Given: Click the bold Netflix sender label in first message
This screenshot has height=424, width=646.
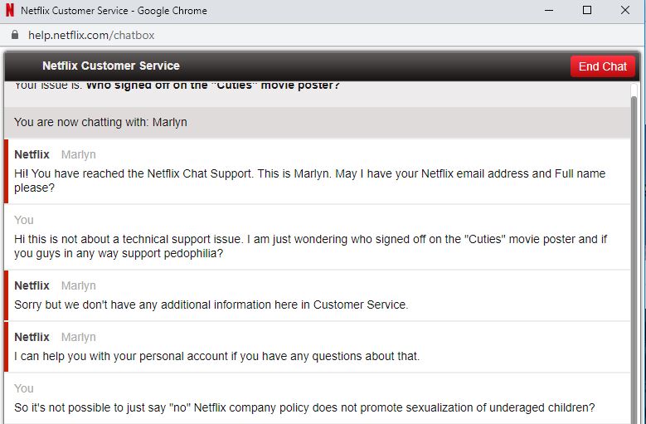Looking at the screenshot, I should click(32, 154).
